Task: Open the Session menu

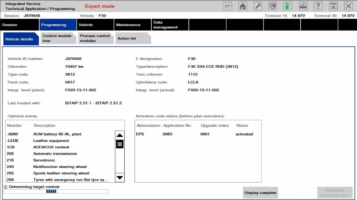Action: click(20, 25)
